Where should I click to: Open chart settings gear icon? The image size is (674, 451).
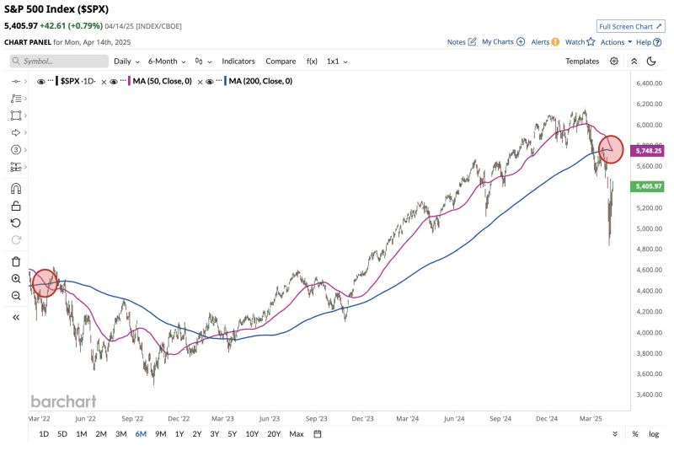pyautogui.click(x=614, y=61)
